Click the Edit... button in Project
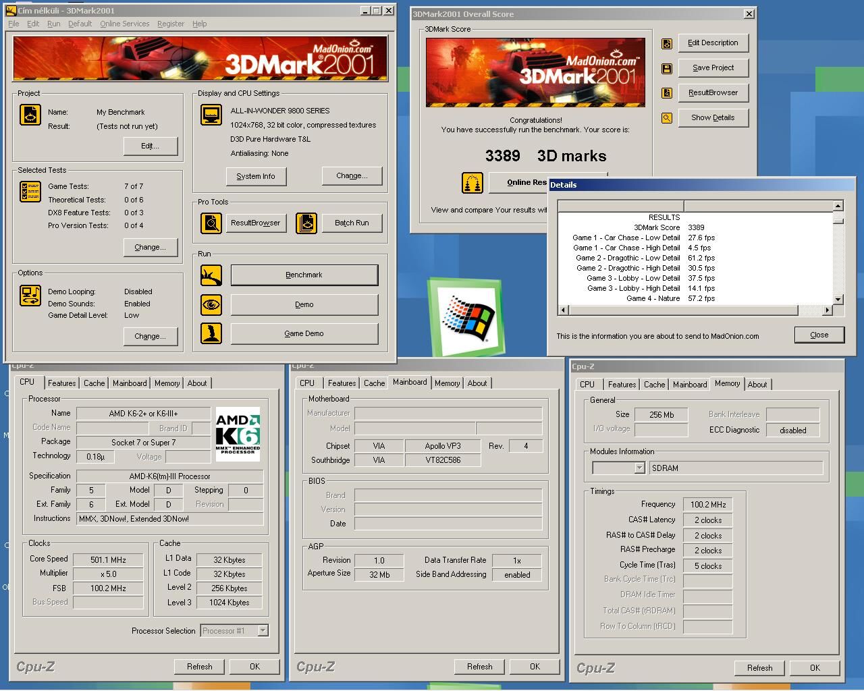The width and height of the screenshot is (864, 691). tap(151, 146)
